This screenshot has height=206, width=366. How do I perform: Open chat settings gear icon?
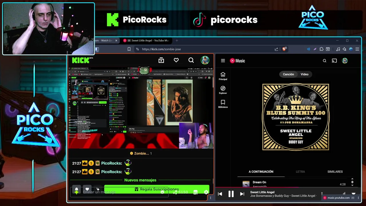point(206,192)
